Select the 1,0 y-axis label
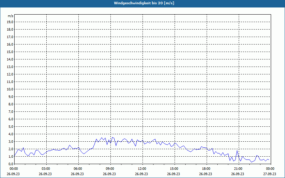This screenshot has height=178, width=285. [11, 156]
